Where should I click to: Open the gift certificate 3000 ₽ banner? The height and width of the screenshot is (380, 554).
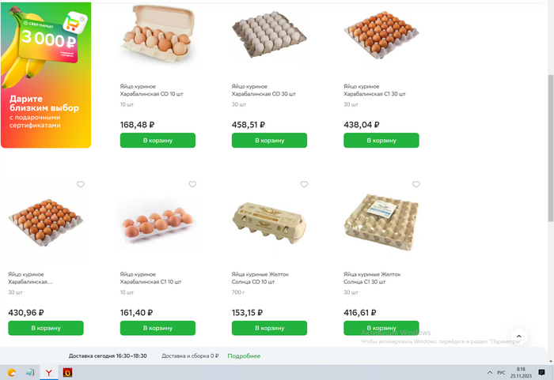46,75
